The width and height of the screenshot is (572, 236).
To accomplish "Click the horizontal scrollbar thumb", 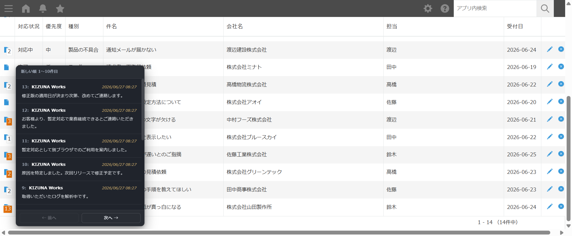I will click(279, 232).
